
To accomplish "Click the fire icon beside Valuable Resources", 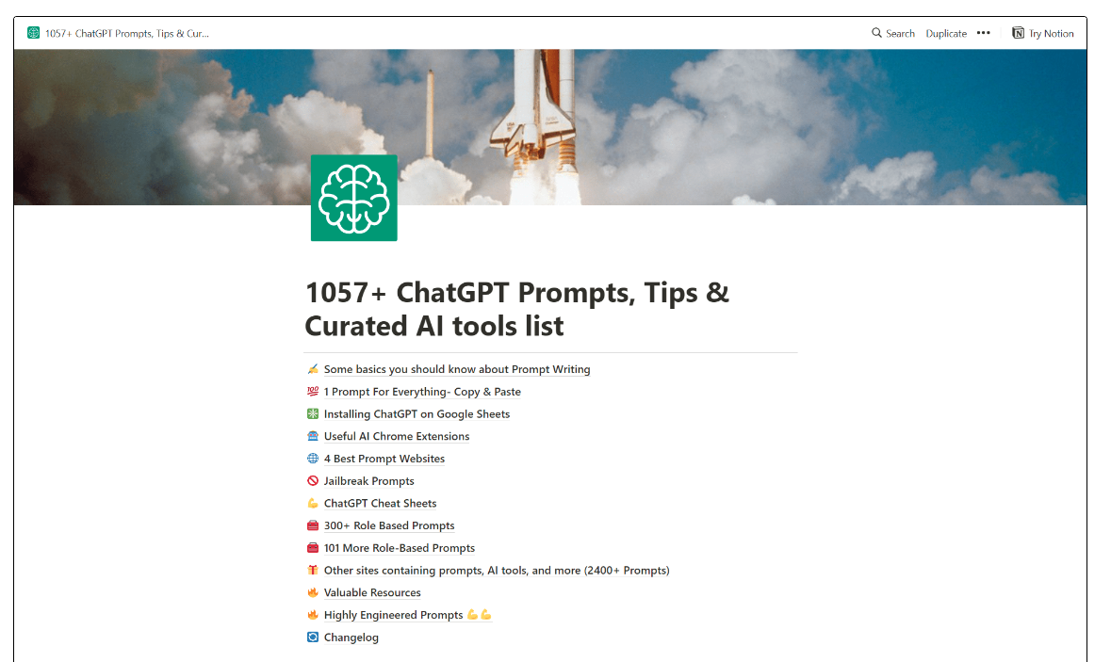I will pyautogui.click(x=313, y=592).
